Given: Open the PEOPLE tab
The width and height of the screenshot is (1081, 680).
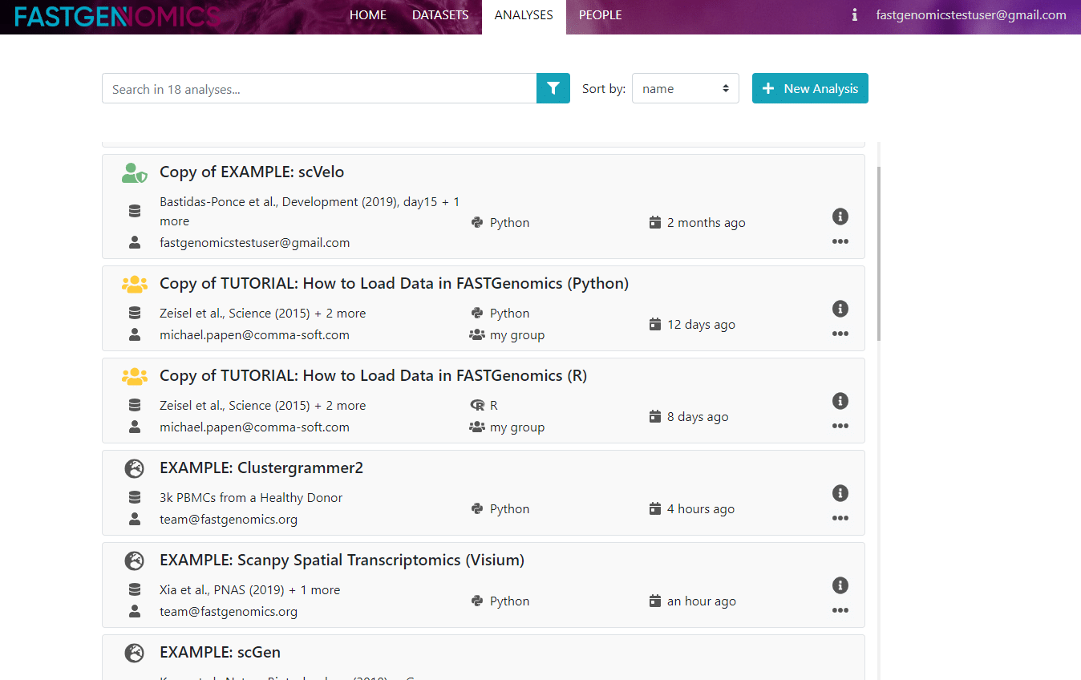Looking at the screenshot, I should (601, 15).
